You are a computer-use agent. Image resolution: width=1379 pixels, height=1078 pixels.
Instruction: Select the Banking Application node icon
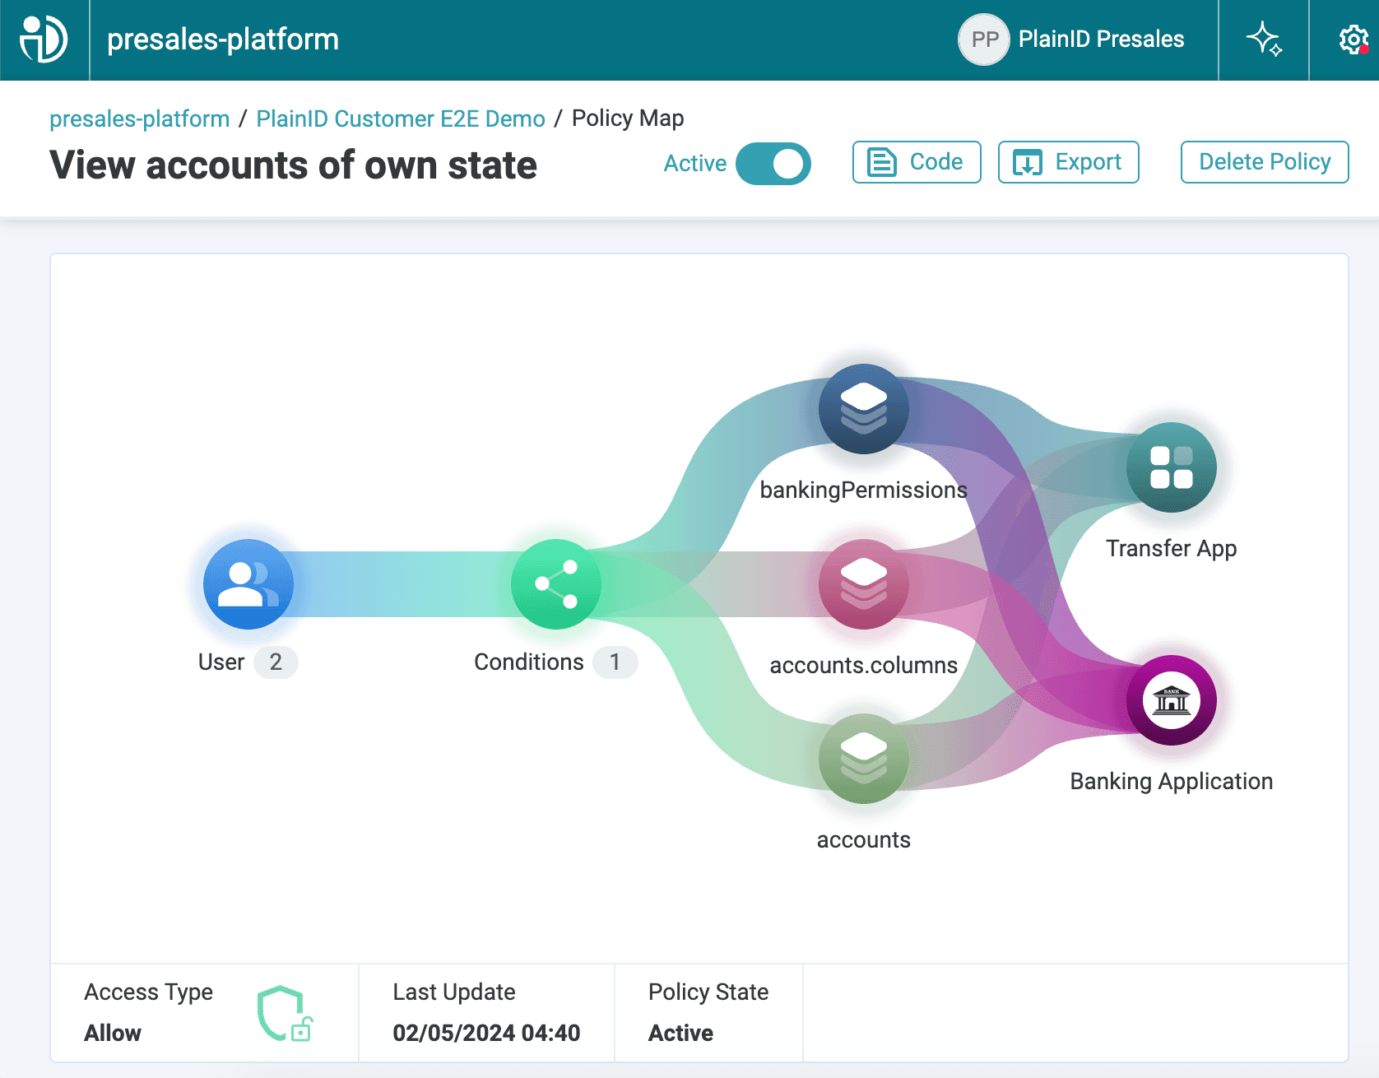click(x=1172, y=700)
